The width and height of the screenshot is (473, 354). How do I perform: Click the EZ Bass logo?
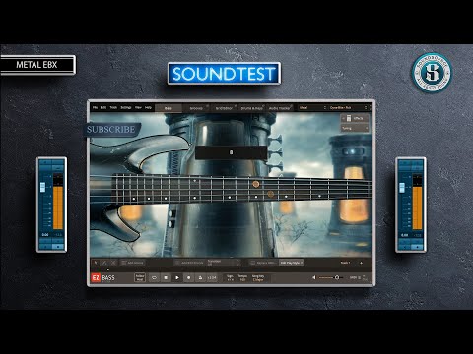point(103,278)
